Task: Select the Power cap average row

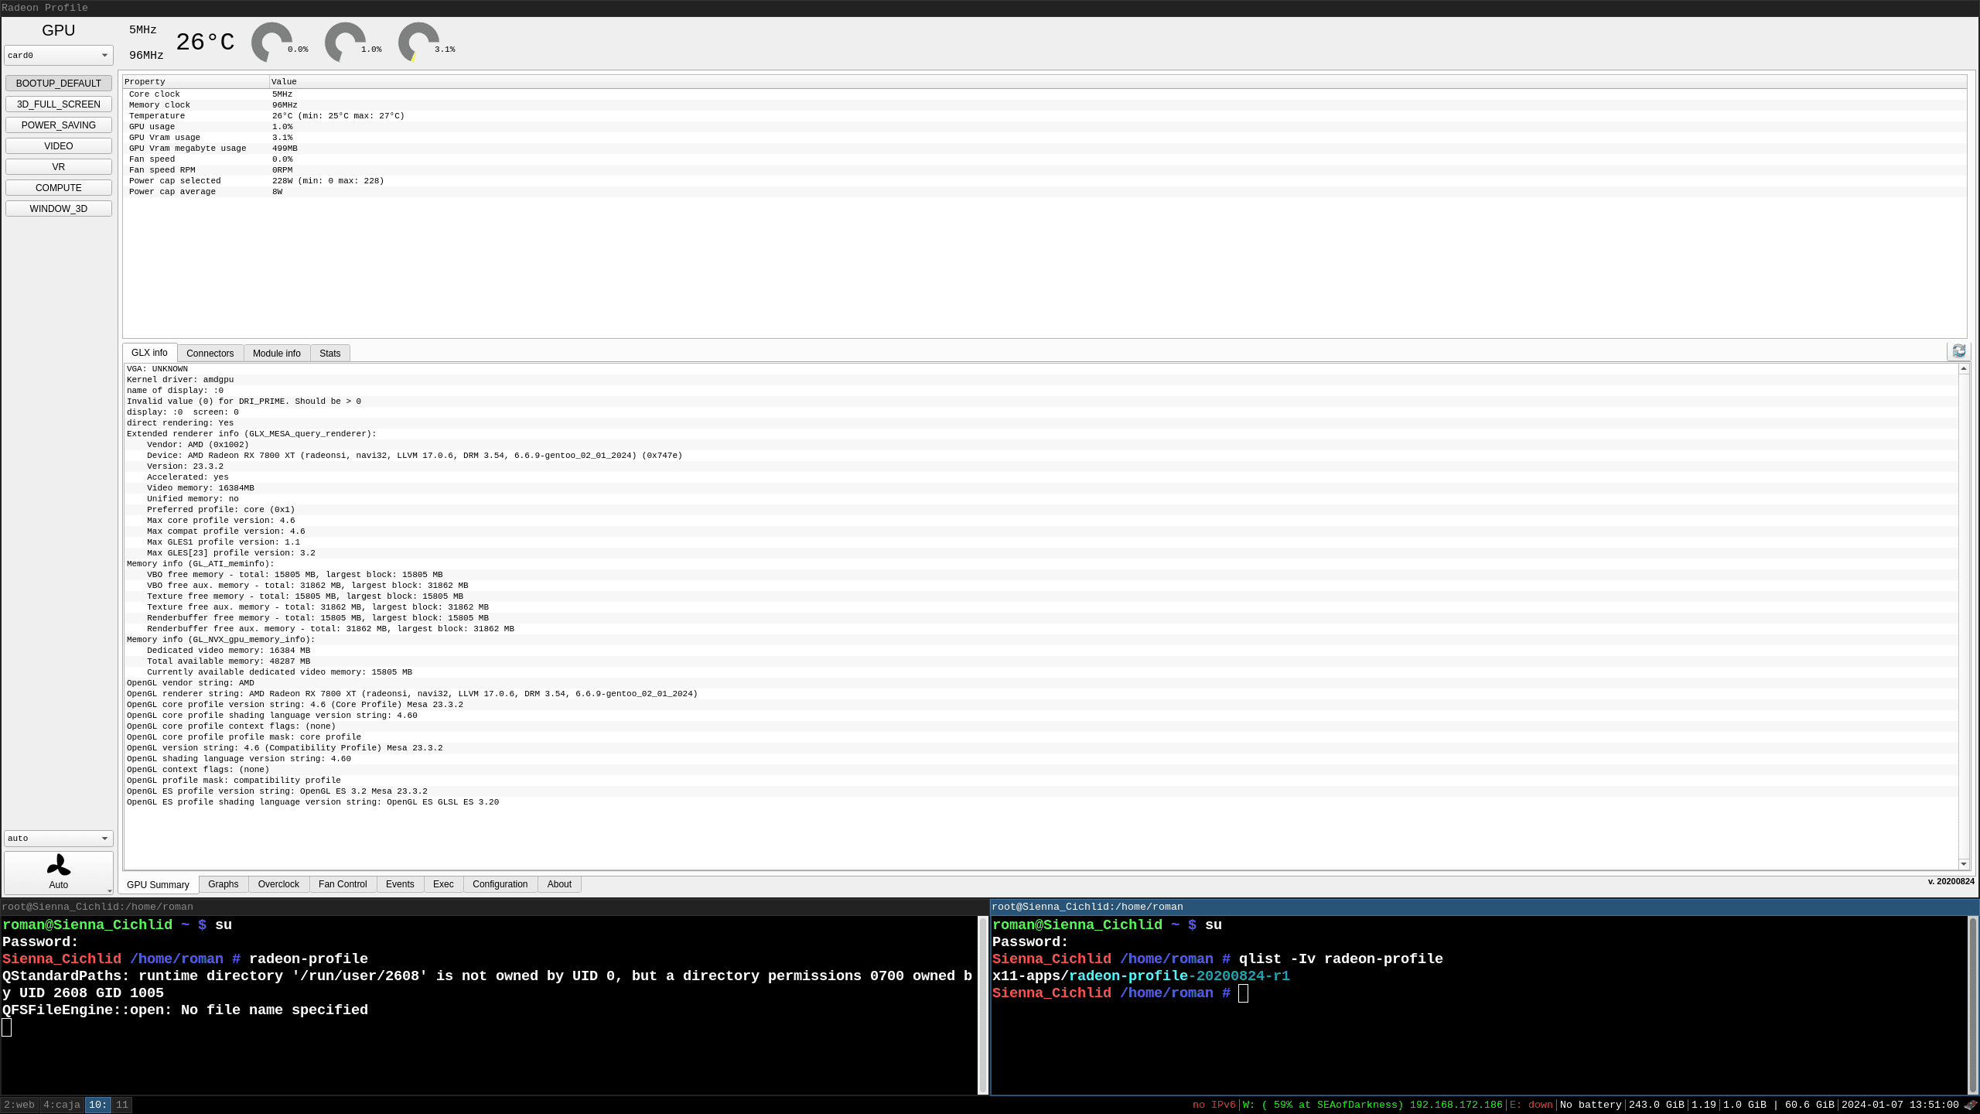Action: (x=1044, y=191)
